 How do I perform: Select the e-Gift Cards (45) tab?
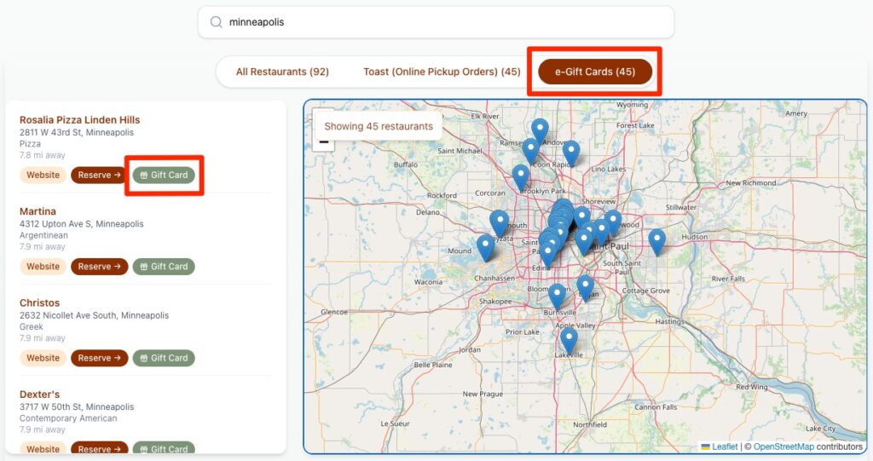pyautogui.click(x=594, y=72)
